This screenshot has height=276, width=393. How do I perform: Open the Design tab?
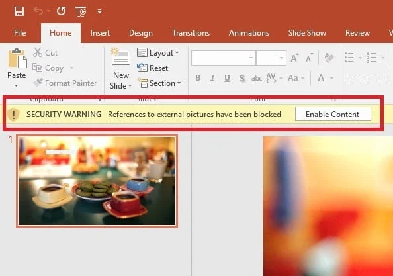click(141, 33)
